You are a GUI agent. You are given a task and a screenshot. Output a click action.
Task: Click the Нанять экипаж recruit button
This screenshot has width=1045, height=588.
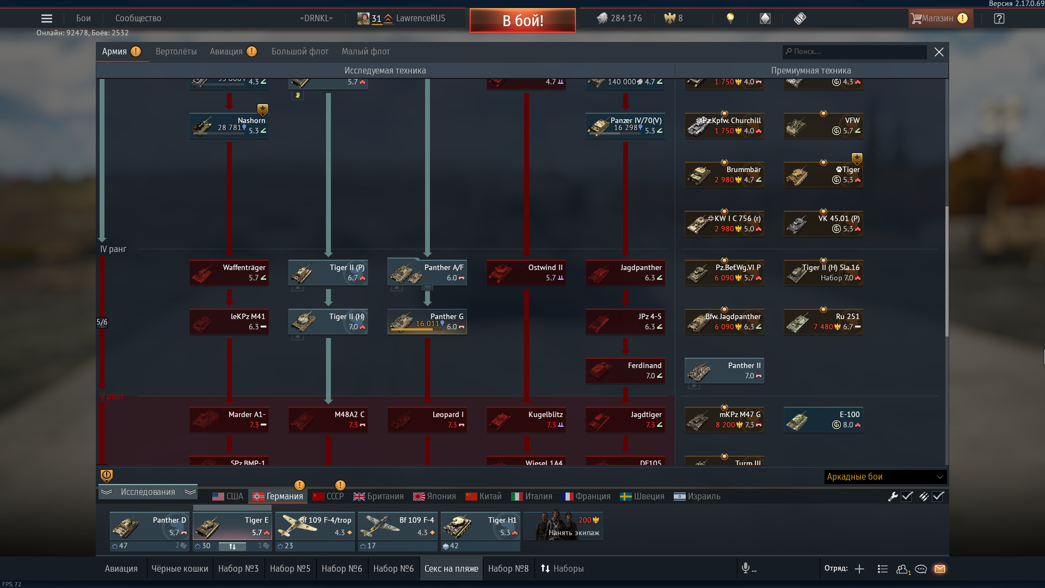[563, 525]
